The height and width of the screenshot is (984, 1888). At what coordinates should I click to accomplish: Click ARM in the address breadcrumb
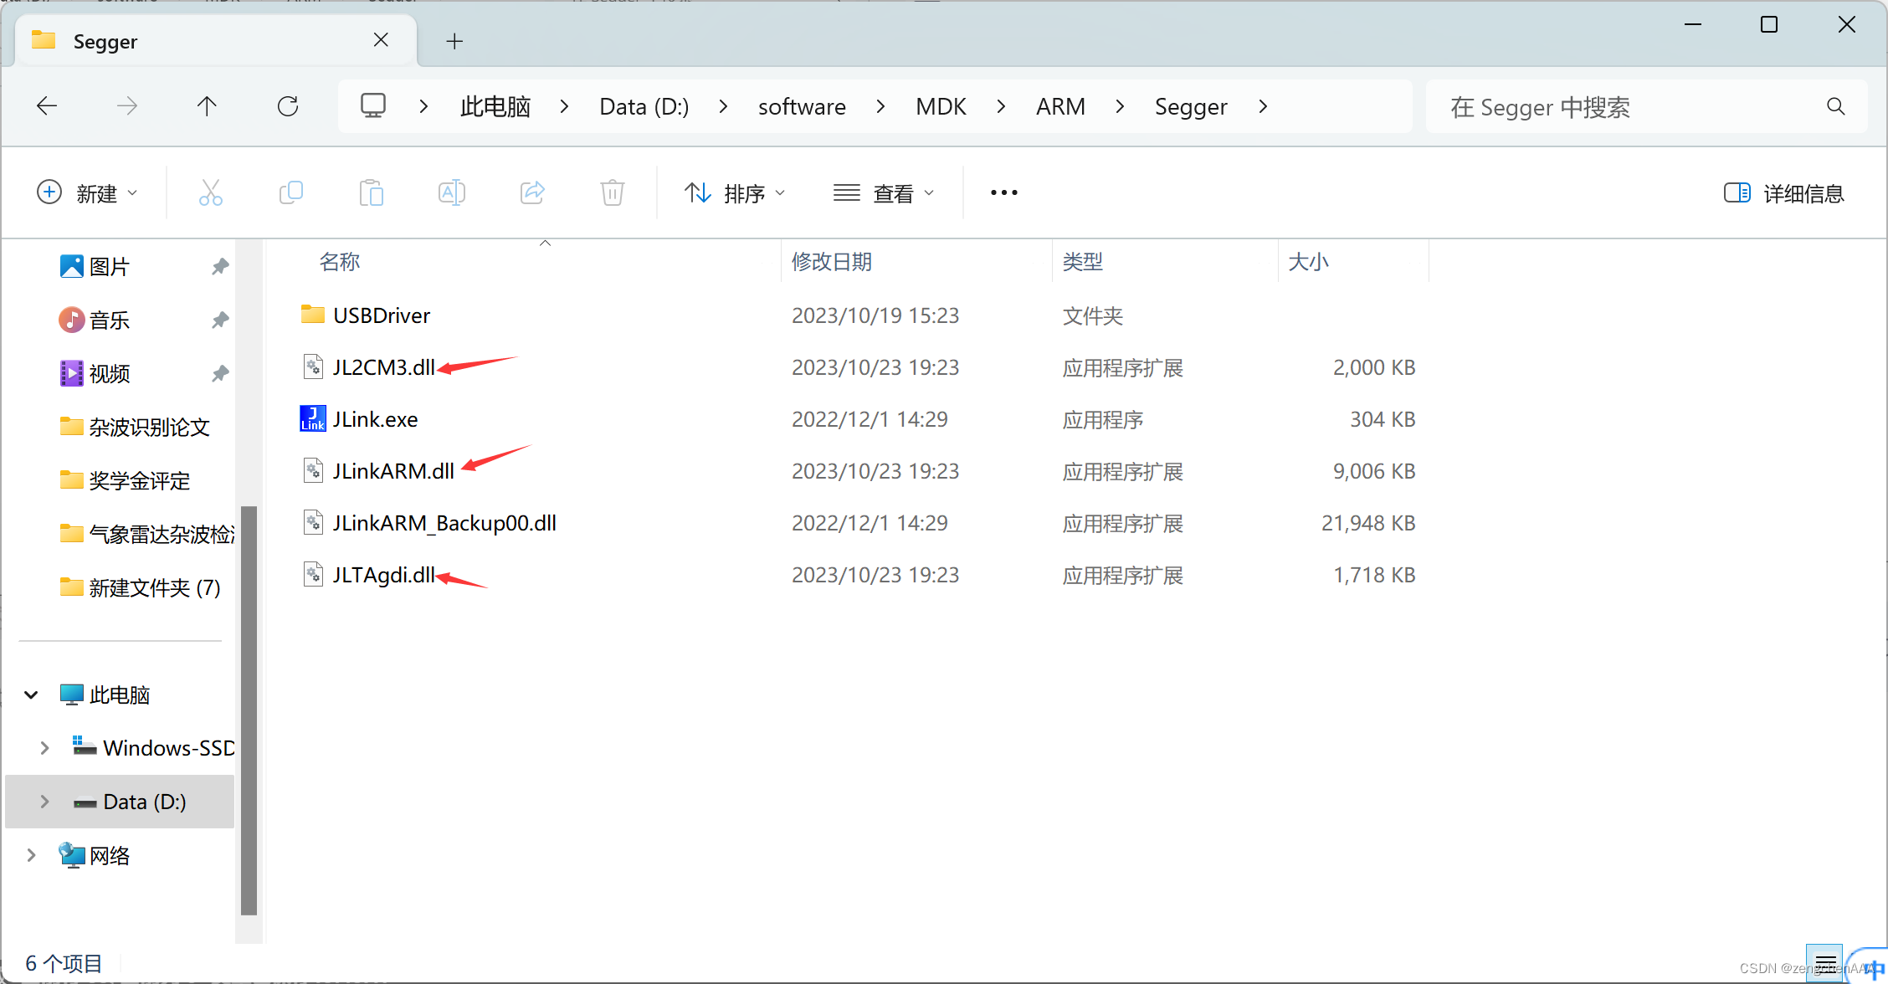point(1060,106)
